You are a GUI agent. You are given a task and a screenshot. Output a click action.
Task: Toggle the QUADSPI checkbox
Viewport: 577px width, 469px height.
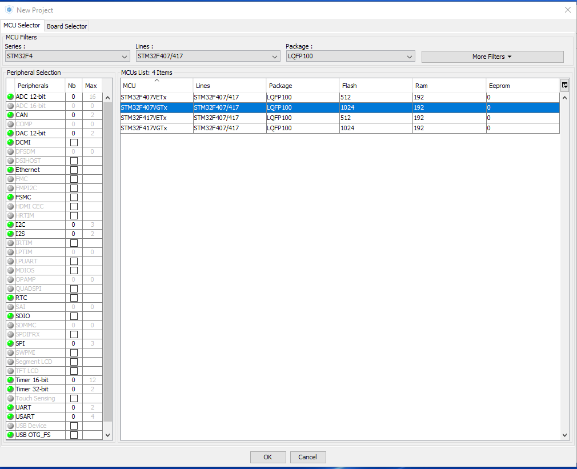[x=74, y=288]
